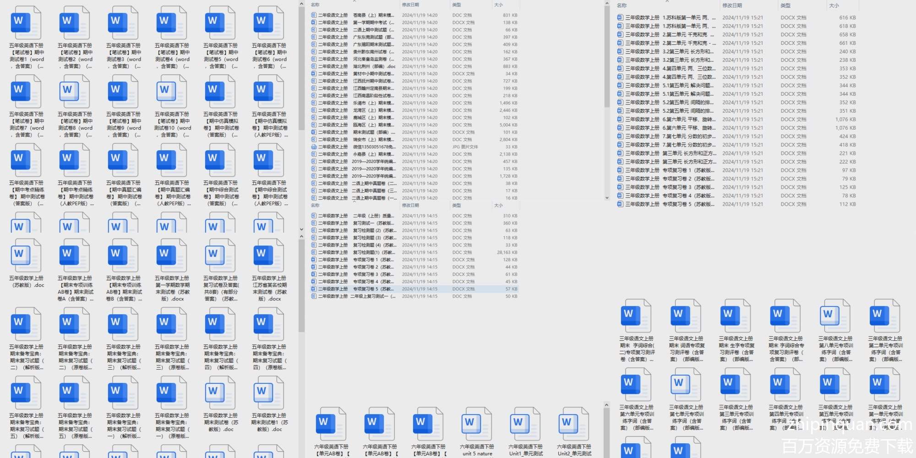Image resolution: width=916 pixels, height=458 pixels.
Task: Sort 三年级数学上册 list by 修改日期 column
Action: click(732, 5)
